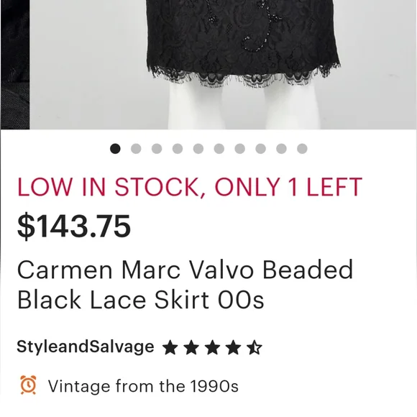This screenshot has height=417, width=417.
Task: Click the second rating star
Action: coord(191,347)
